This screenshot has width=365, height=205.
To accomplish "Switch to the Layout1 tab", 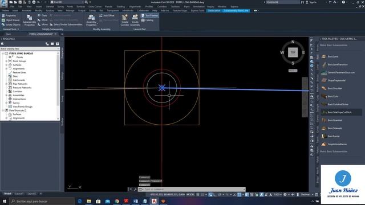I will [x=19, y=194].
